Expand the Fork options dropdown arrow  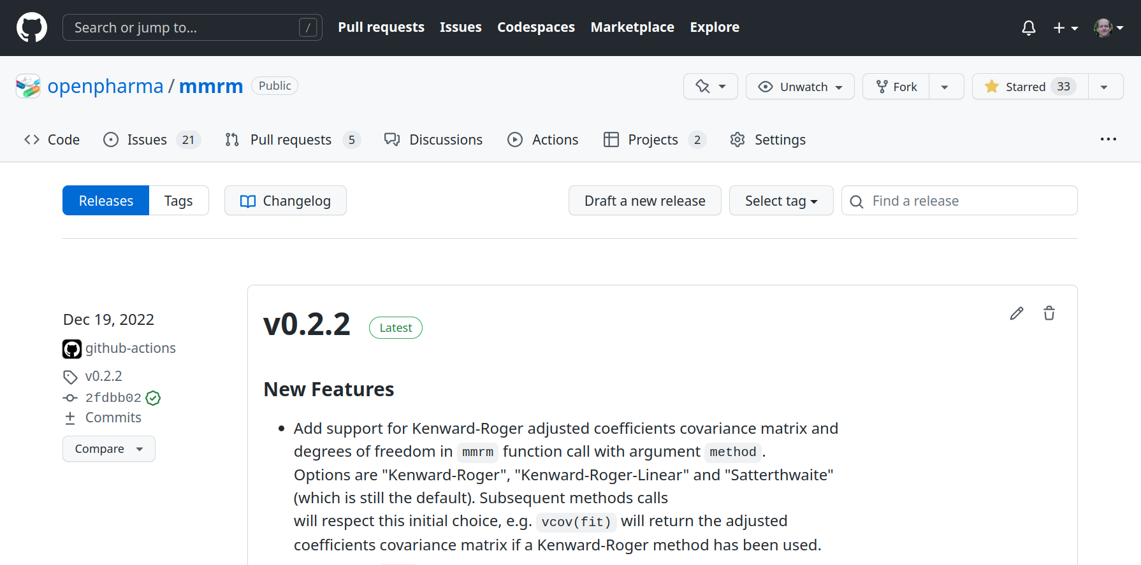pos(945,87)
